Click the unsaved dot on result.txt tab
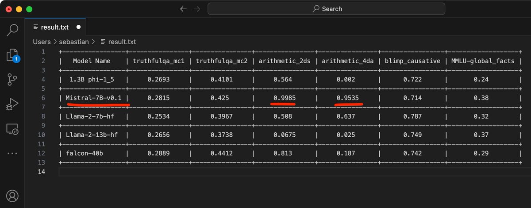 point(78,27)
